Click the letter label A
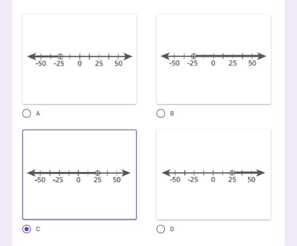 click(38, 114)
